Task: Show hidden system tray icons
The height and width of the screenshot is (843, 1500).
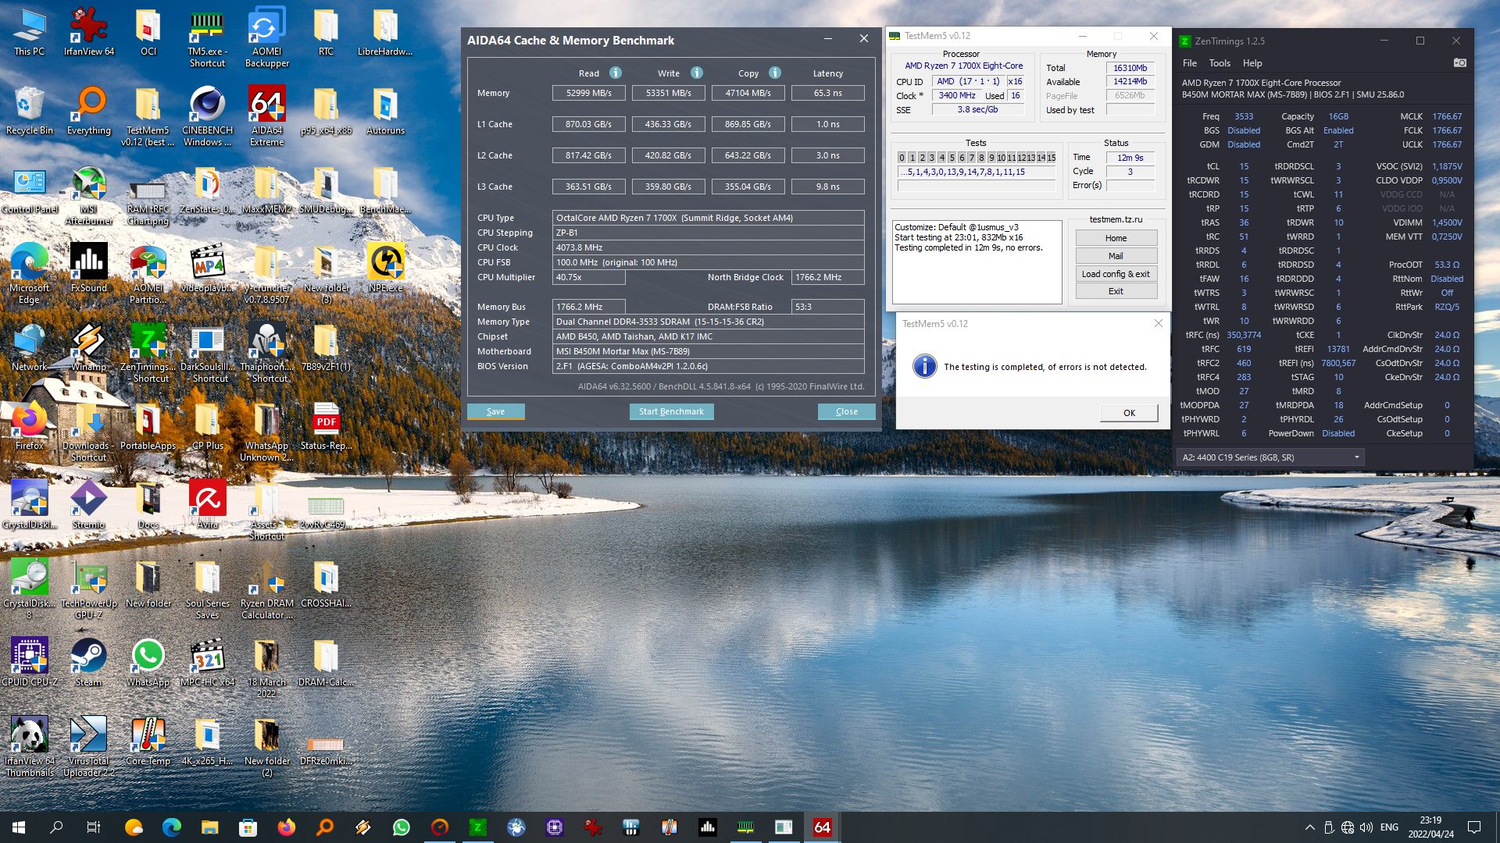Action: tap(1309, 827)
